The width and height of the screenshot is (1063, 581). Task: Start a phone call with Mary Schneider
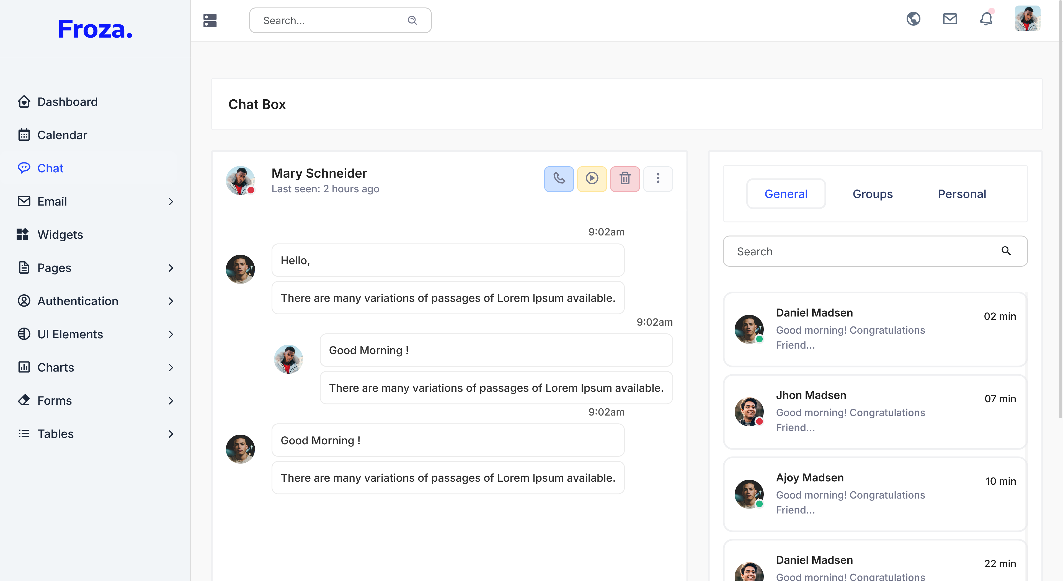coord(559,178)
